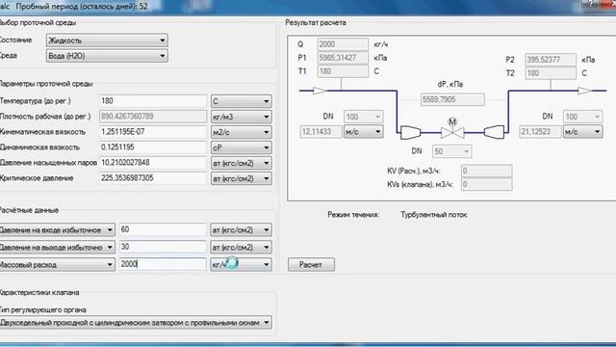Open the inlet pipe DN 100 dropdown
616x347 pixels.
click(x=363, y=117)
